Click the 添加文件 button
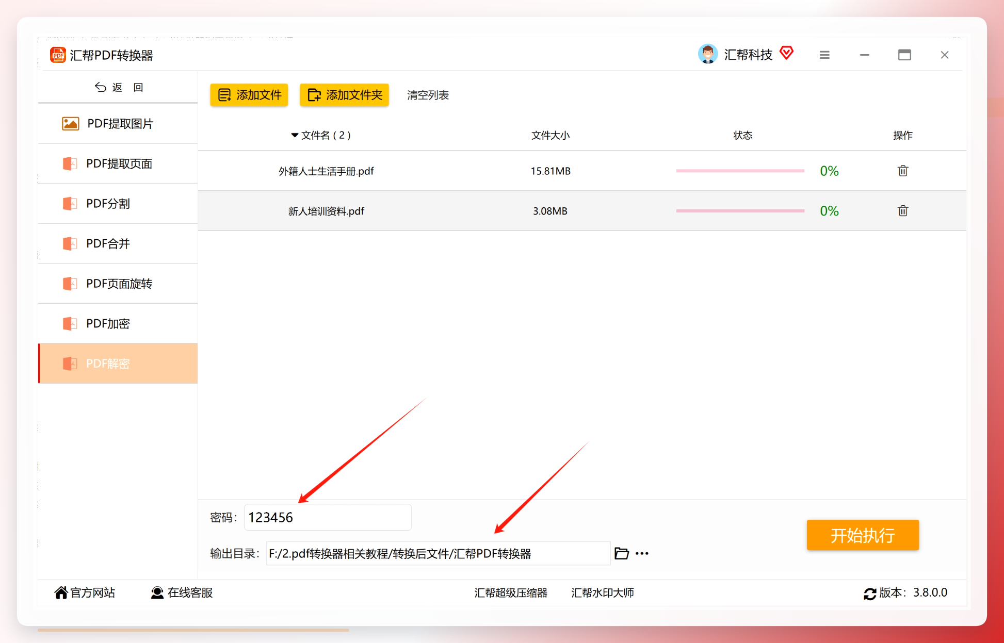1004x643 pixels. coord(249,95)
